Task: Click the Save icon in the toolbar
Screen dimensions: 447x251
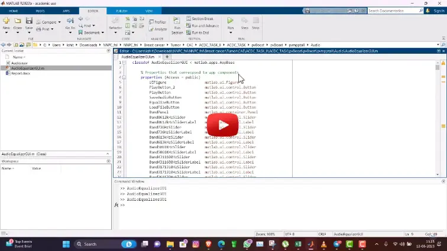Action: click(29, 21)
